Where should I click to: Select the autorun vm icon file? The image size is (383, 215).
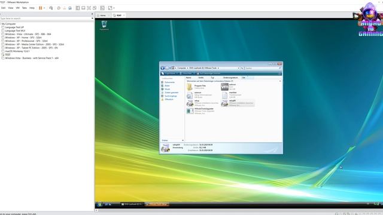(229, 87)
